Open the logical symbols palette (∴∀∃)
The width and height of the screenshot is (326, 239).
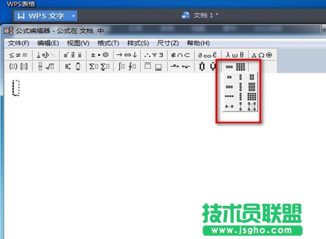click(x=154, y=55)
